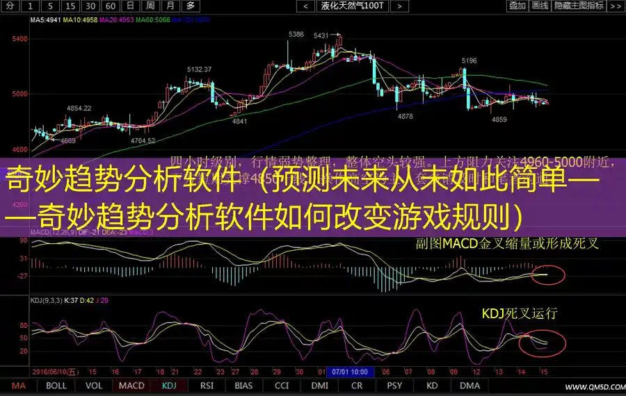Image resolution: width=626 pixels, height=396 pixels.
Task: Click the 4600 price axis label
Action: 20,149
